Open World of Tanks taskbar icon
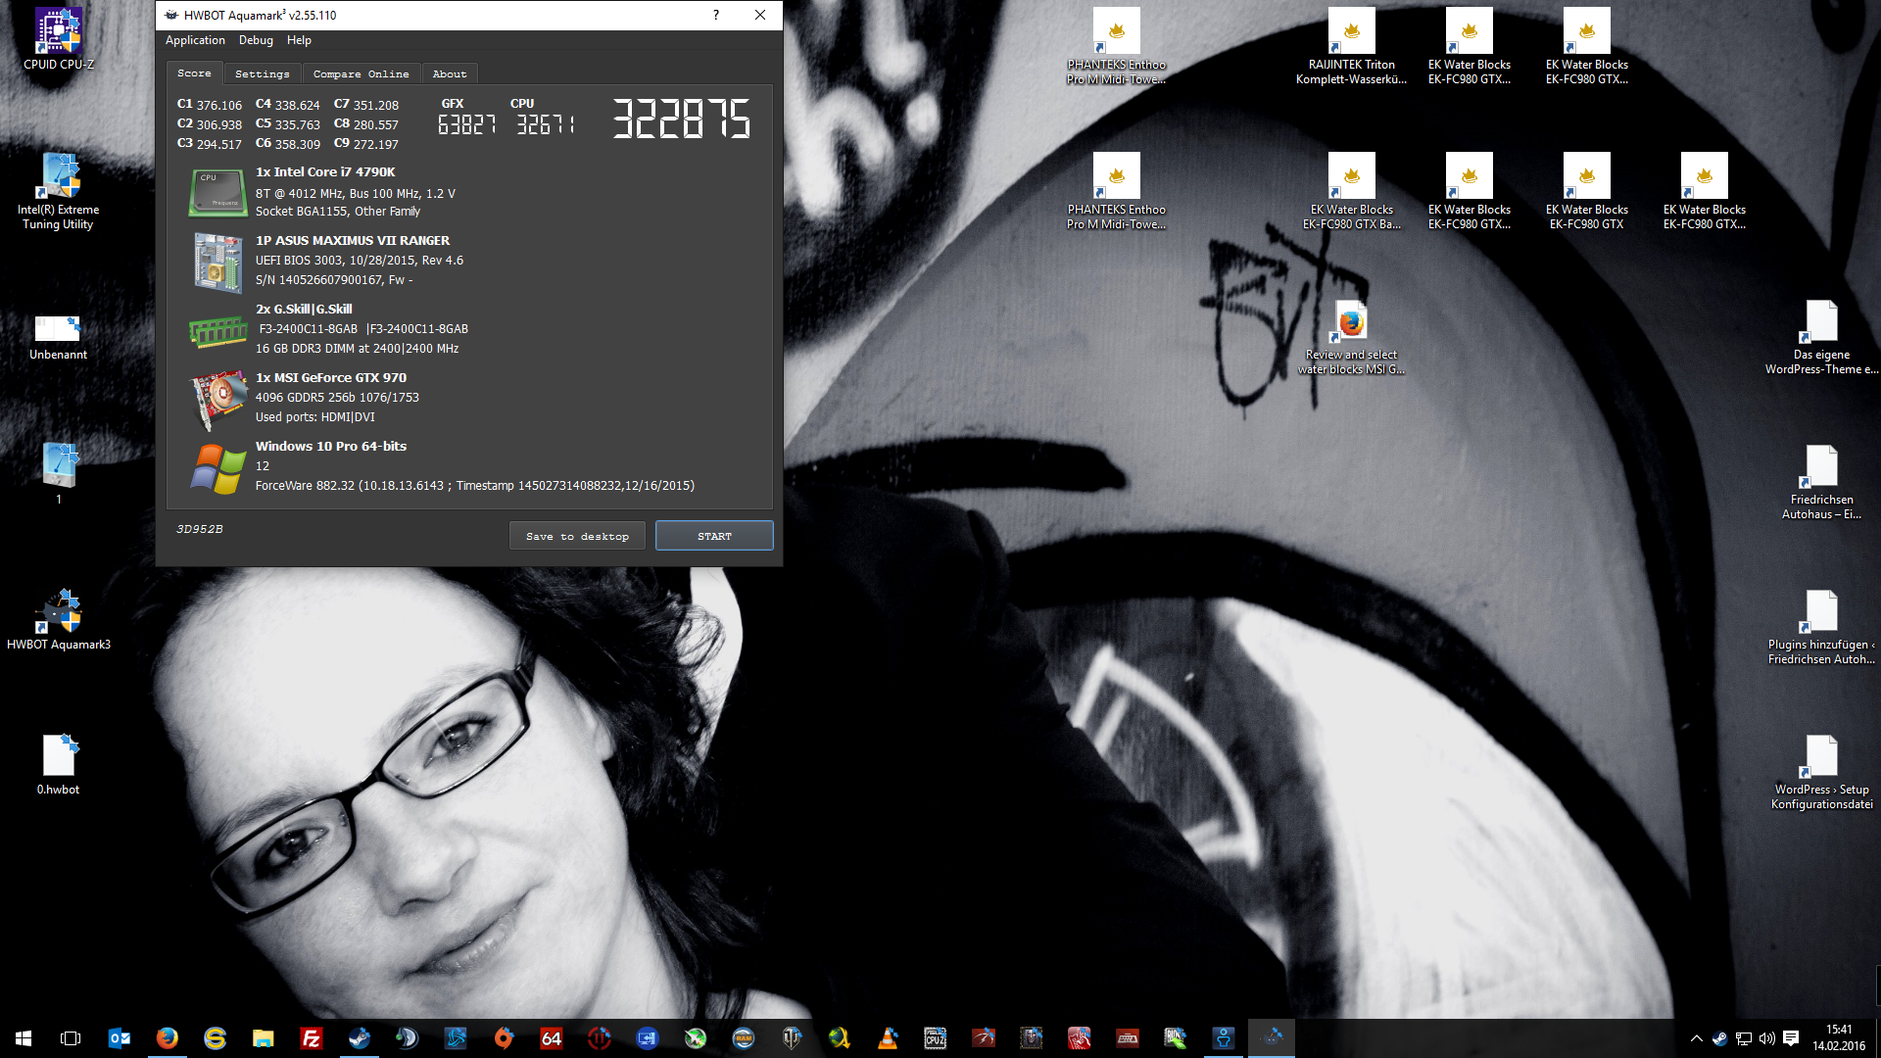The height and width of the screenshot is (1058, 1881). pyautogui.click(x=792, y=1038)
